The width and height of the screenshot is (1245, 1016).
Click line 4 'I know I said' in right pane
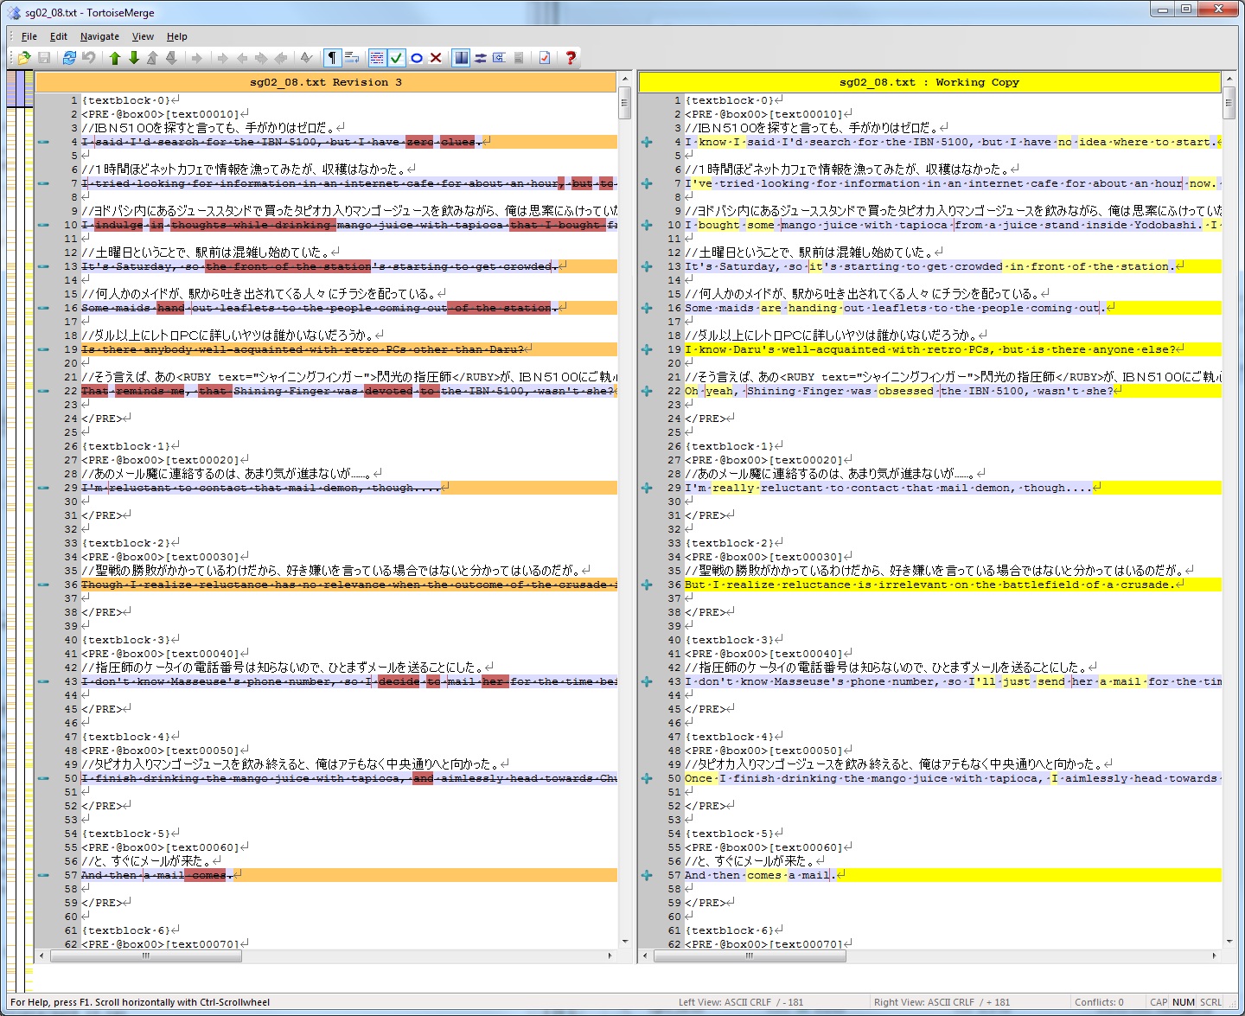pos(953,142)
